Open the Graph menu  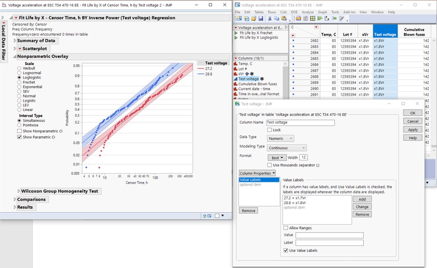pyautogui.click(x=322, y=12)
